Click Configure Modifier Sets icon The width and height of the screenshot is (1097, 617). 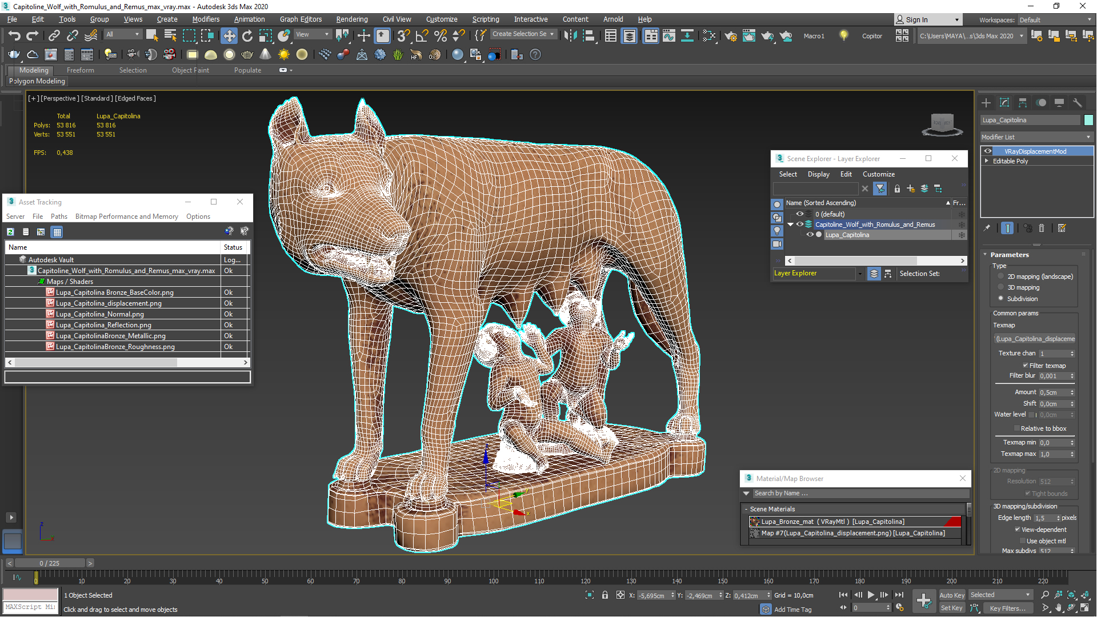tap(1062, 228)
